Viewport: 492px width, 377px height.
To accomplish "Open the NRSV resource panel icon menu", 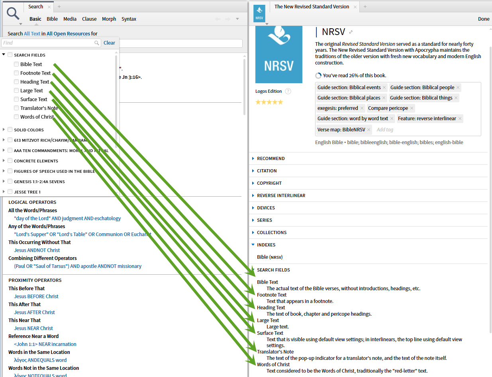I will point(259,13).
